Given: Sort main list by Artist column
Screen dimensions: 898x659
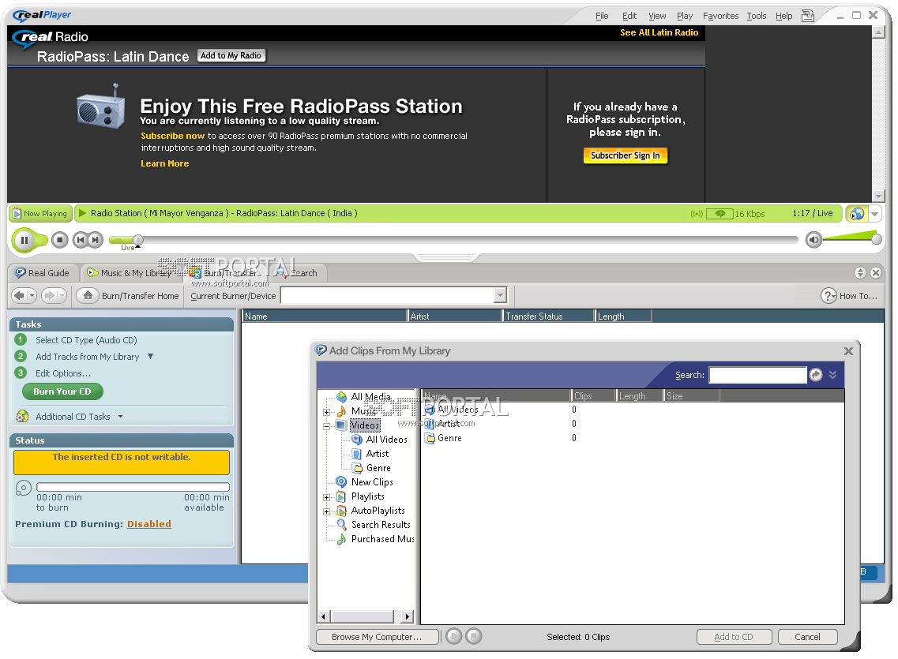Looking at the screenshot, I should (454, 316).
